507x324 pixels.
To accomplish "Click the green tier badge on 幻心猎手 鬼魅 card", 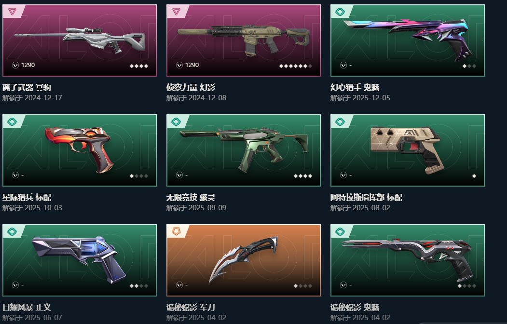I will (x=340, y=12).
